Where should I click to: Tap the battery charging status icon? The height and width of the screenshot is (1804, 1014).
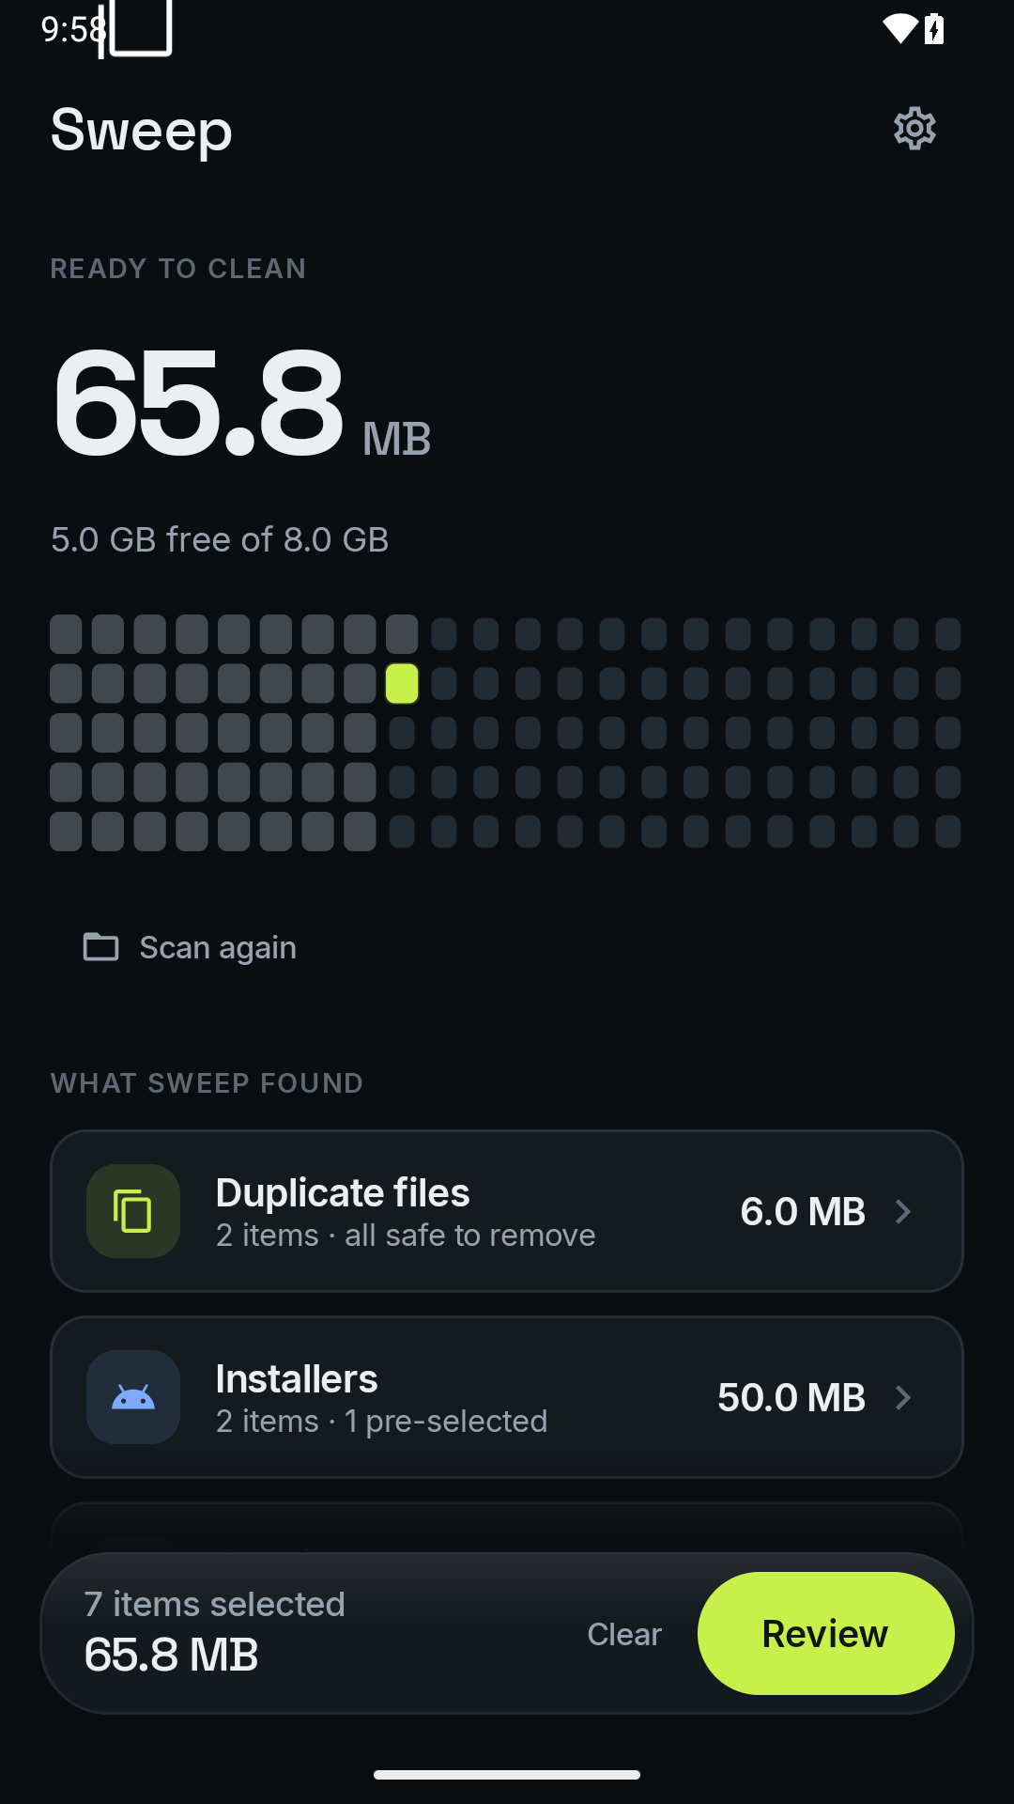point(934,29)
